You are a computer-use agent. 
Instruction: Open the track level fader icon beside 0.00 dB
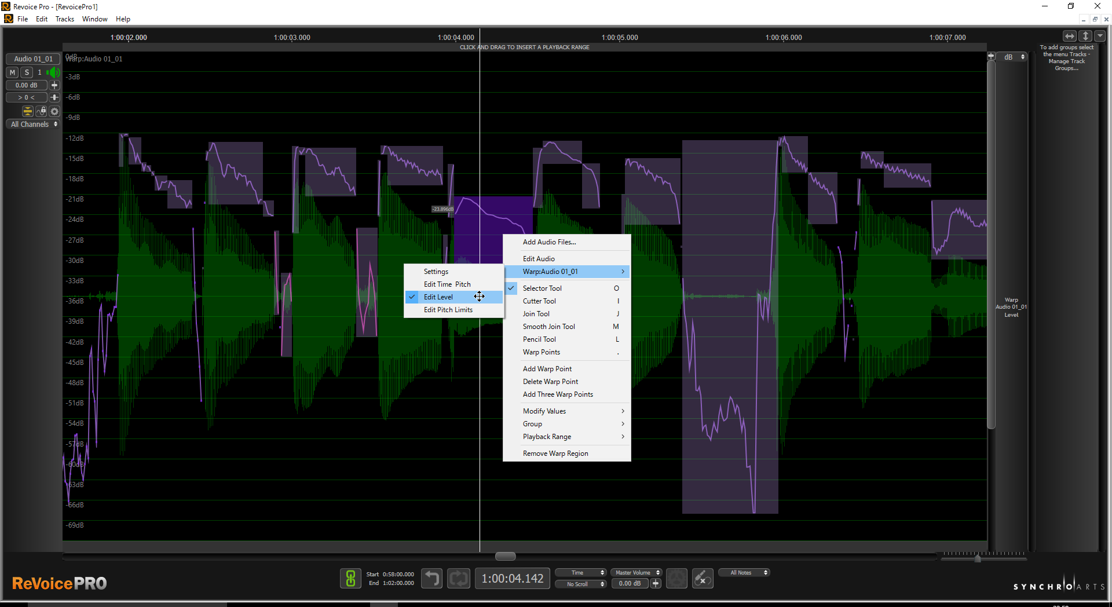tap(54, 85)
